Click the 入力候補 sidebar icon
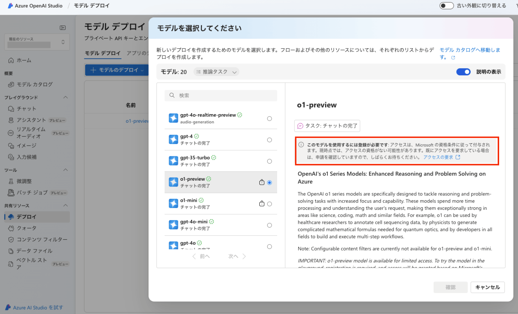This screenshot has width=518, height=314. click(x=11, y=157)
